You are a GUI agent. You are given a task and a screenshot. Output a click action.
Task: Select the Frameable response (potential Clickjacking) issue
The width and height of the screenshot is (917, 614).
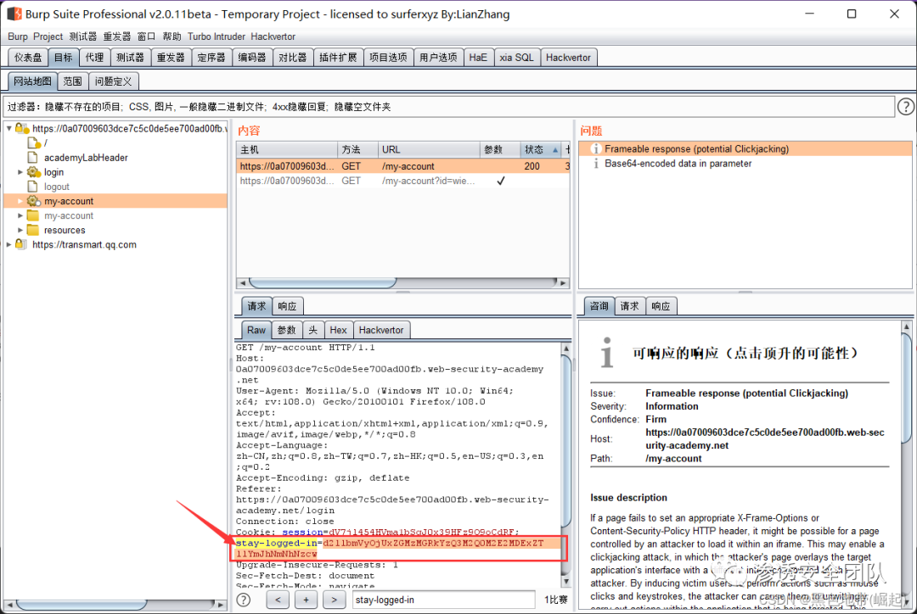745,149
